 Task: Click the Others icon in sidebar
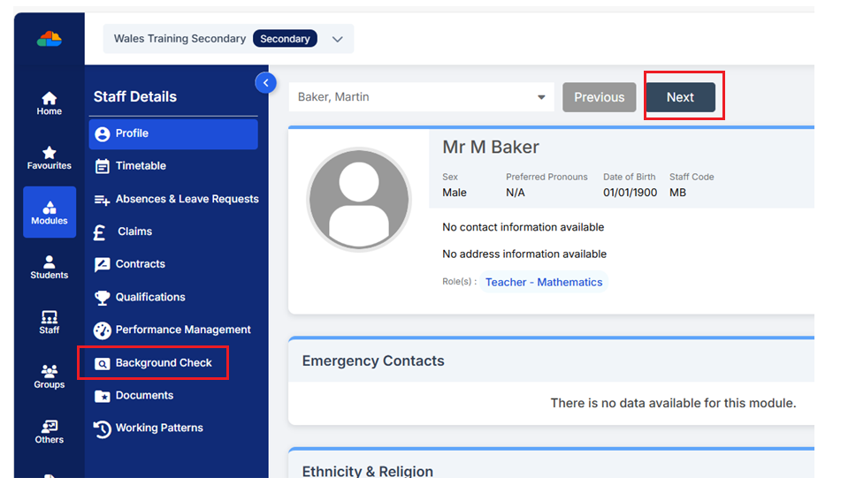pos(49,431)
